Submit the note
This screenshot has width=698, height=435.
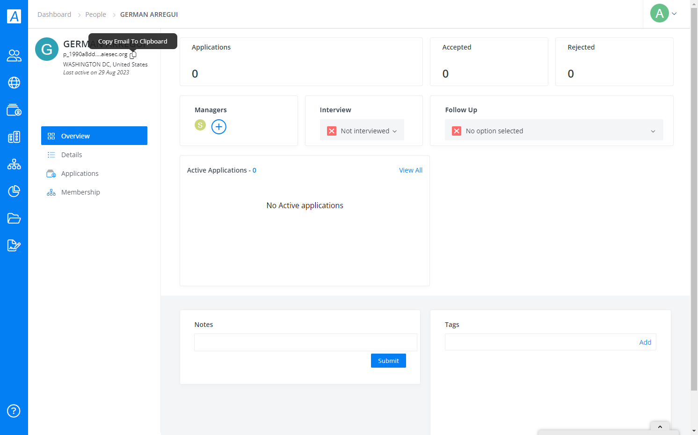[x=388, y=361]
